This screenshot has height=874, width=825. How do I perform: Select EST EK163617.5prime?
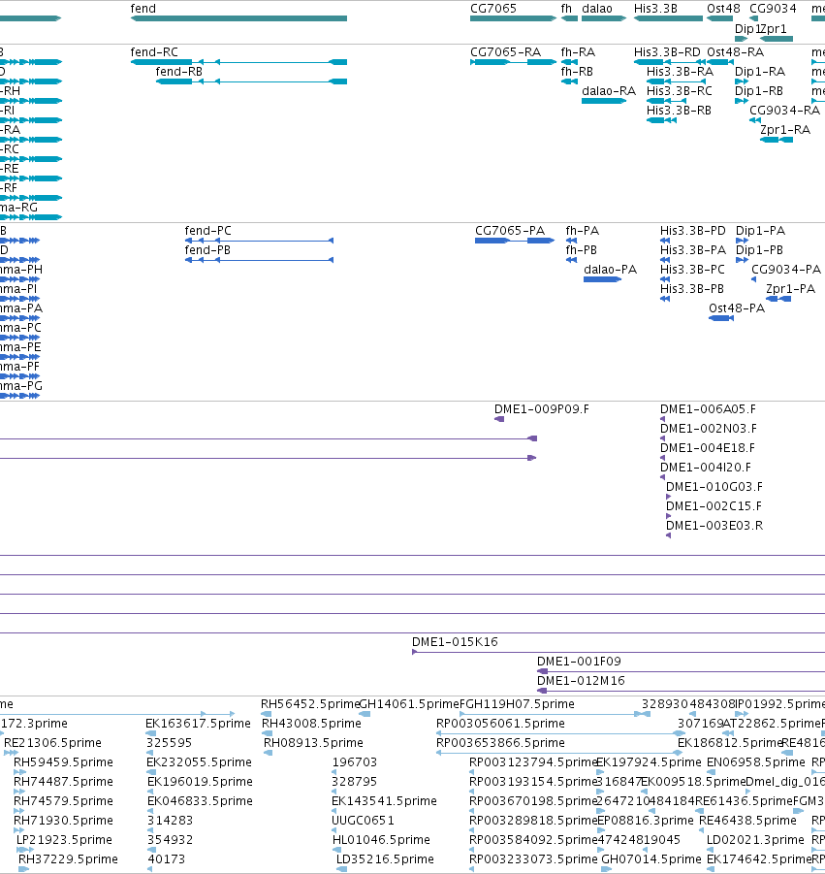point(150,733)
